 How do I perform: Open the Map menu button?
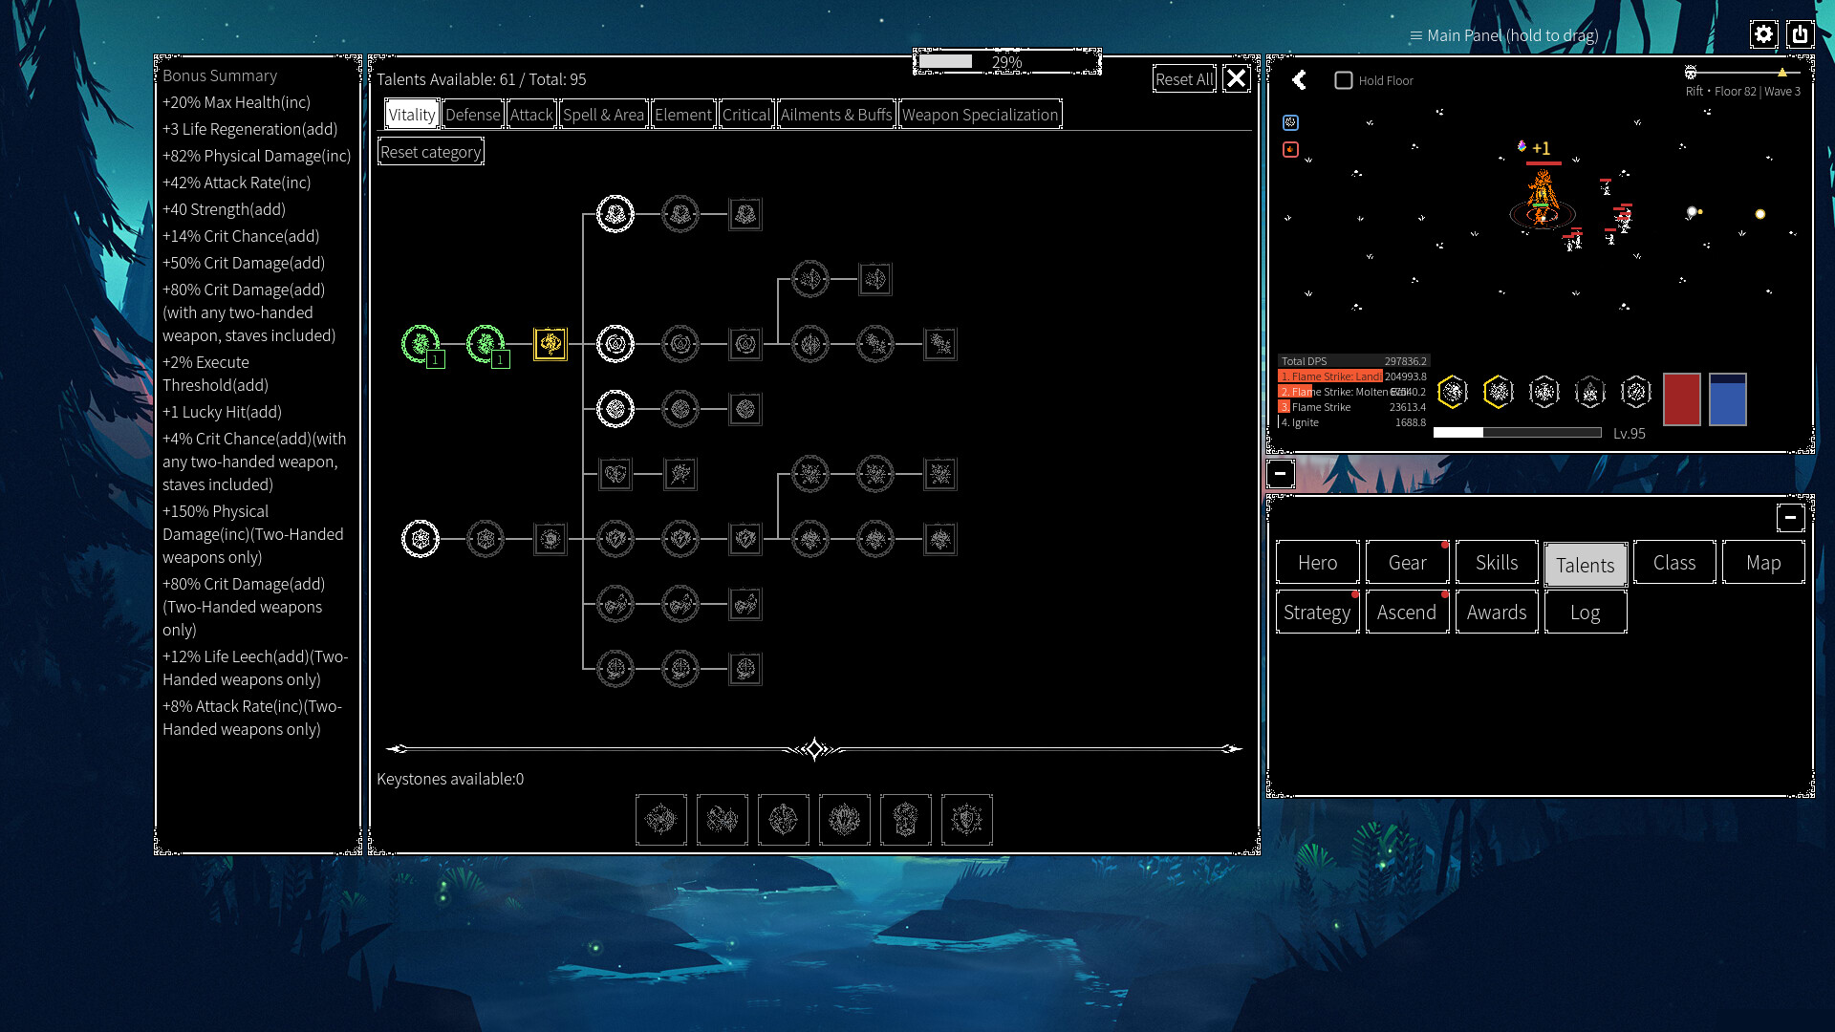(x=1763, y=563)
